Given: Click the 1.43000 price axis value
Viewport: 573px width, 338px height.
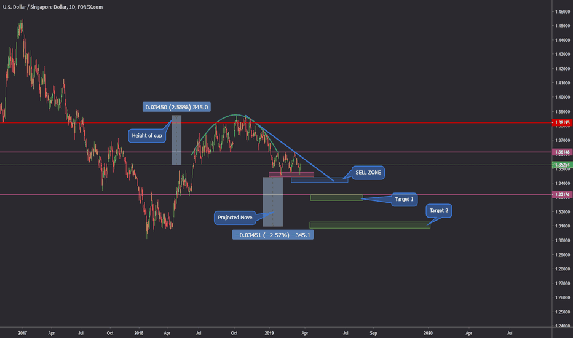Looking at the screenshot, I should coord(563,54).
